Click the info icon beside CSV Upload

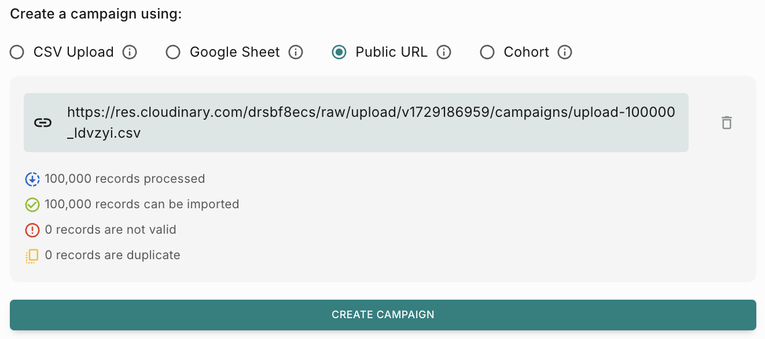coord(130,53)
